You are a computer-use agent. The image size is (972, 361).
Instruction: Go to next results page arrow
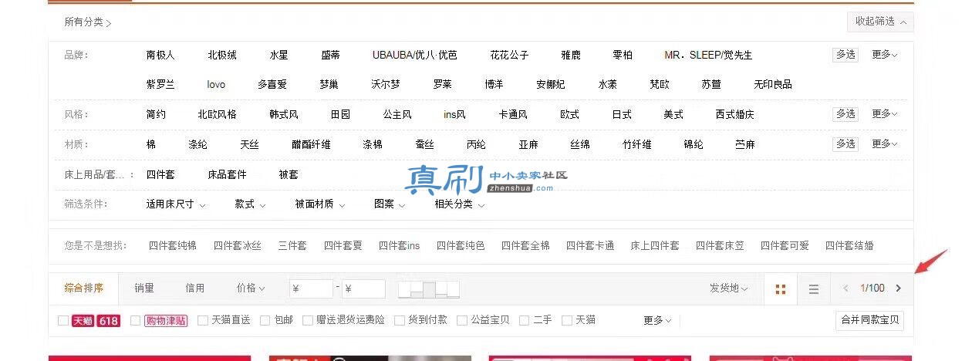coord(898,288)
